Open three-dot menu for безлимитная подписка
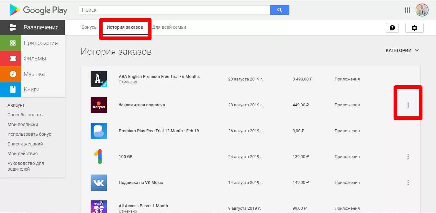436x213 pixels. [408, 105]
